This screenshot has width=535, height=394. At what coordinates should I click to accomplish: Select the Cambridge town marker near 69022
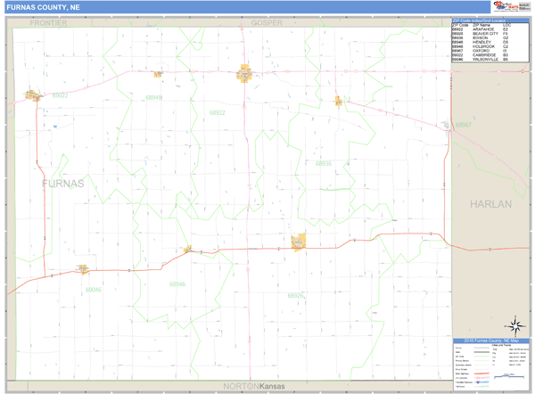point(34,94)
